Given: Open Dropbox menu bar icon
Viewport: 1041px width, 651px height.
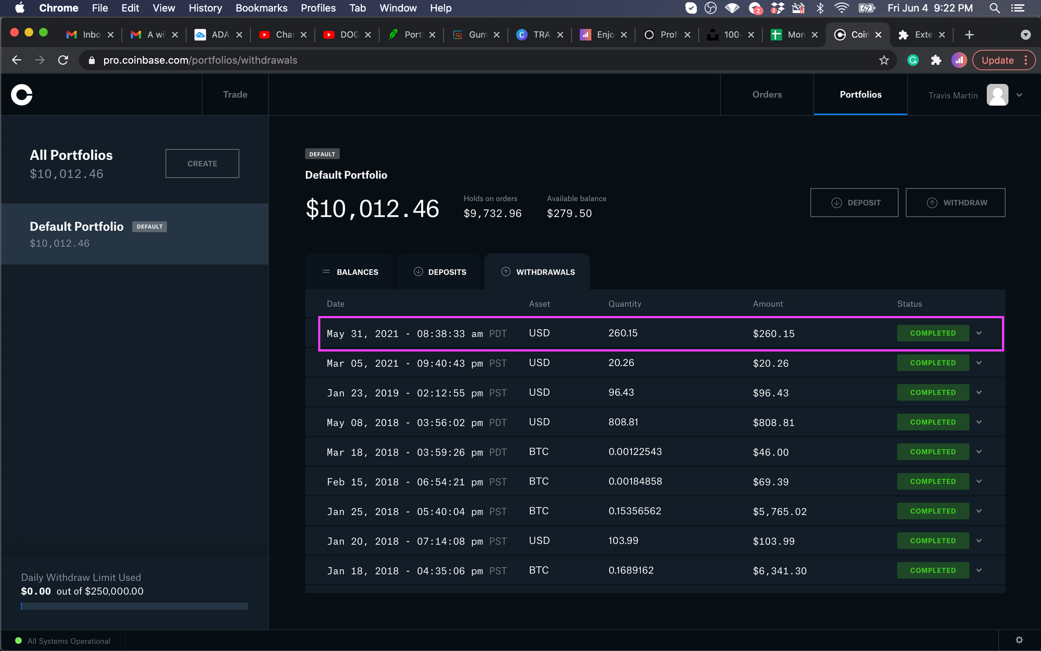Looking at the screenshot, I should click(x=777, y=8).
